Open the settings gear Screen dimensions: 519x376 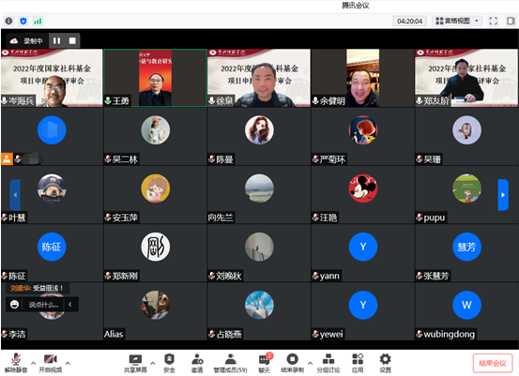(385, 363)
